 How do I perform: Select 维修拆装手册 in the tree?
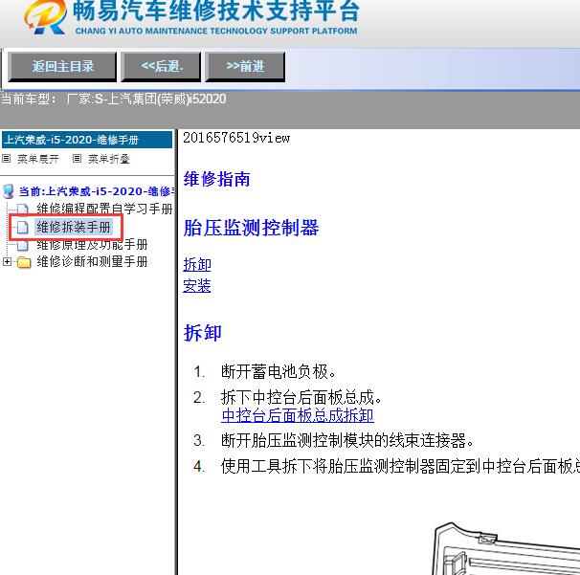(74, 227)
